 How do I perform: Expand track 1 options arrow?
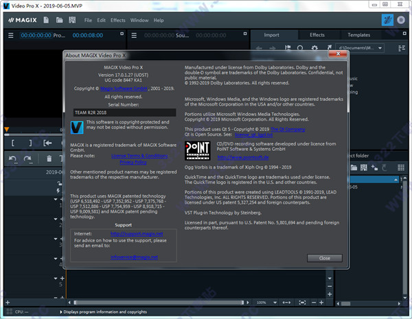click(56, 199)
